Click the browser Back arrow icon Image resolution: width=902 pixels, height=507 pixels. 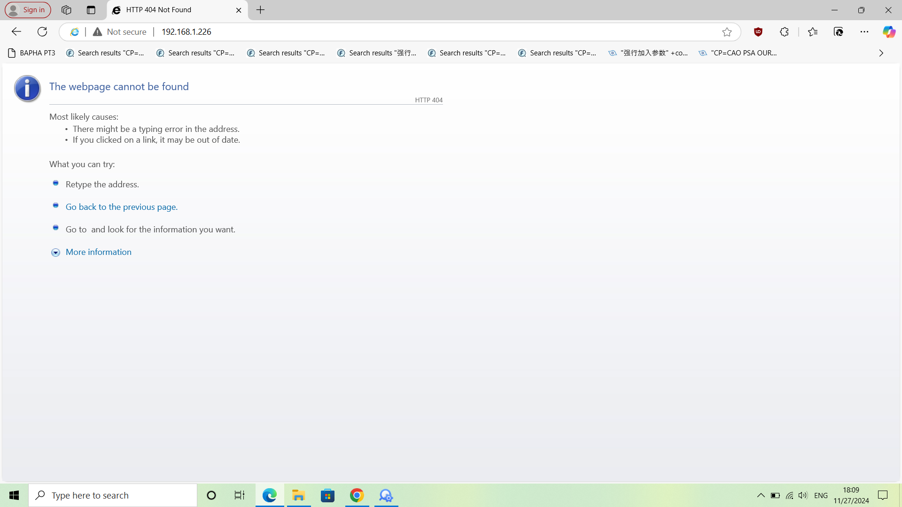(16, 32)
